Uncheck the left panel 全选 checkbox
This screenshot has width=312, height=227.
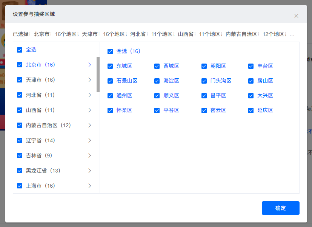tap(20, 50)
